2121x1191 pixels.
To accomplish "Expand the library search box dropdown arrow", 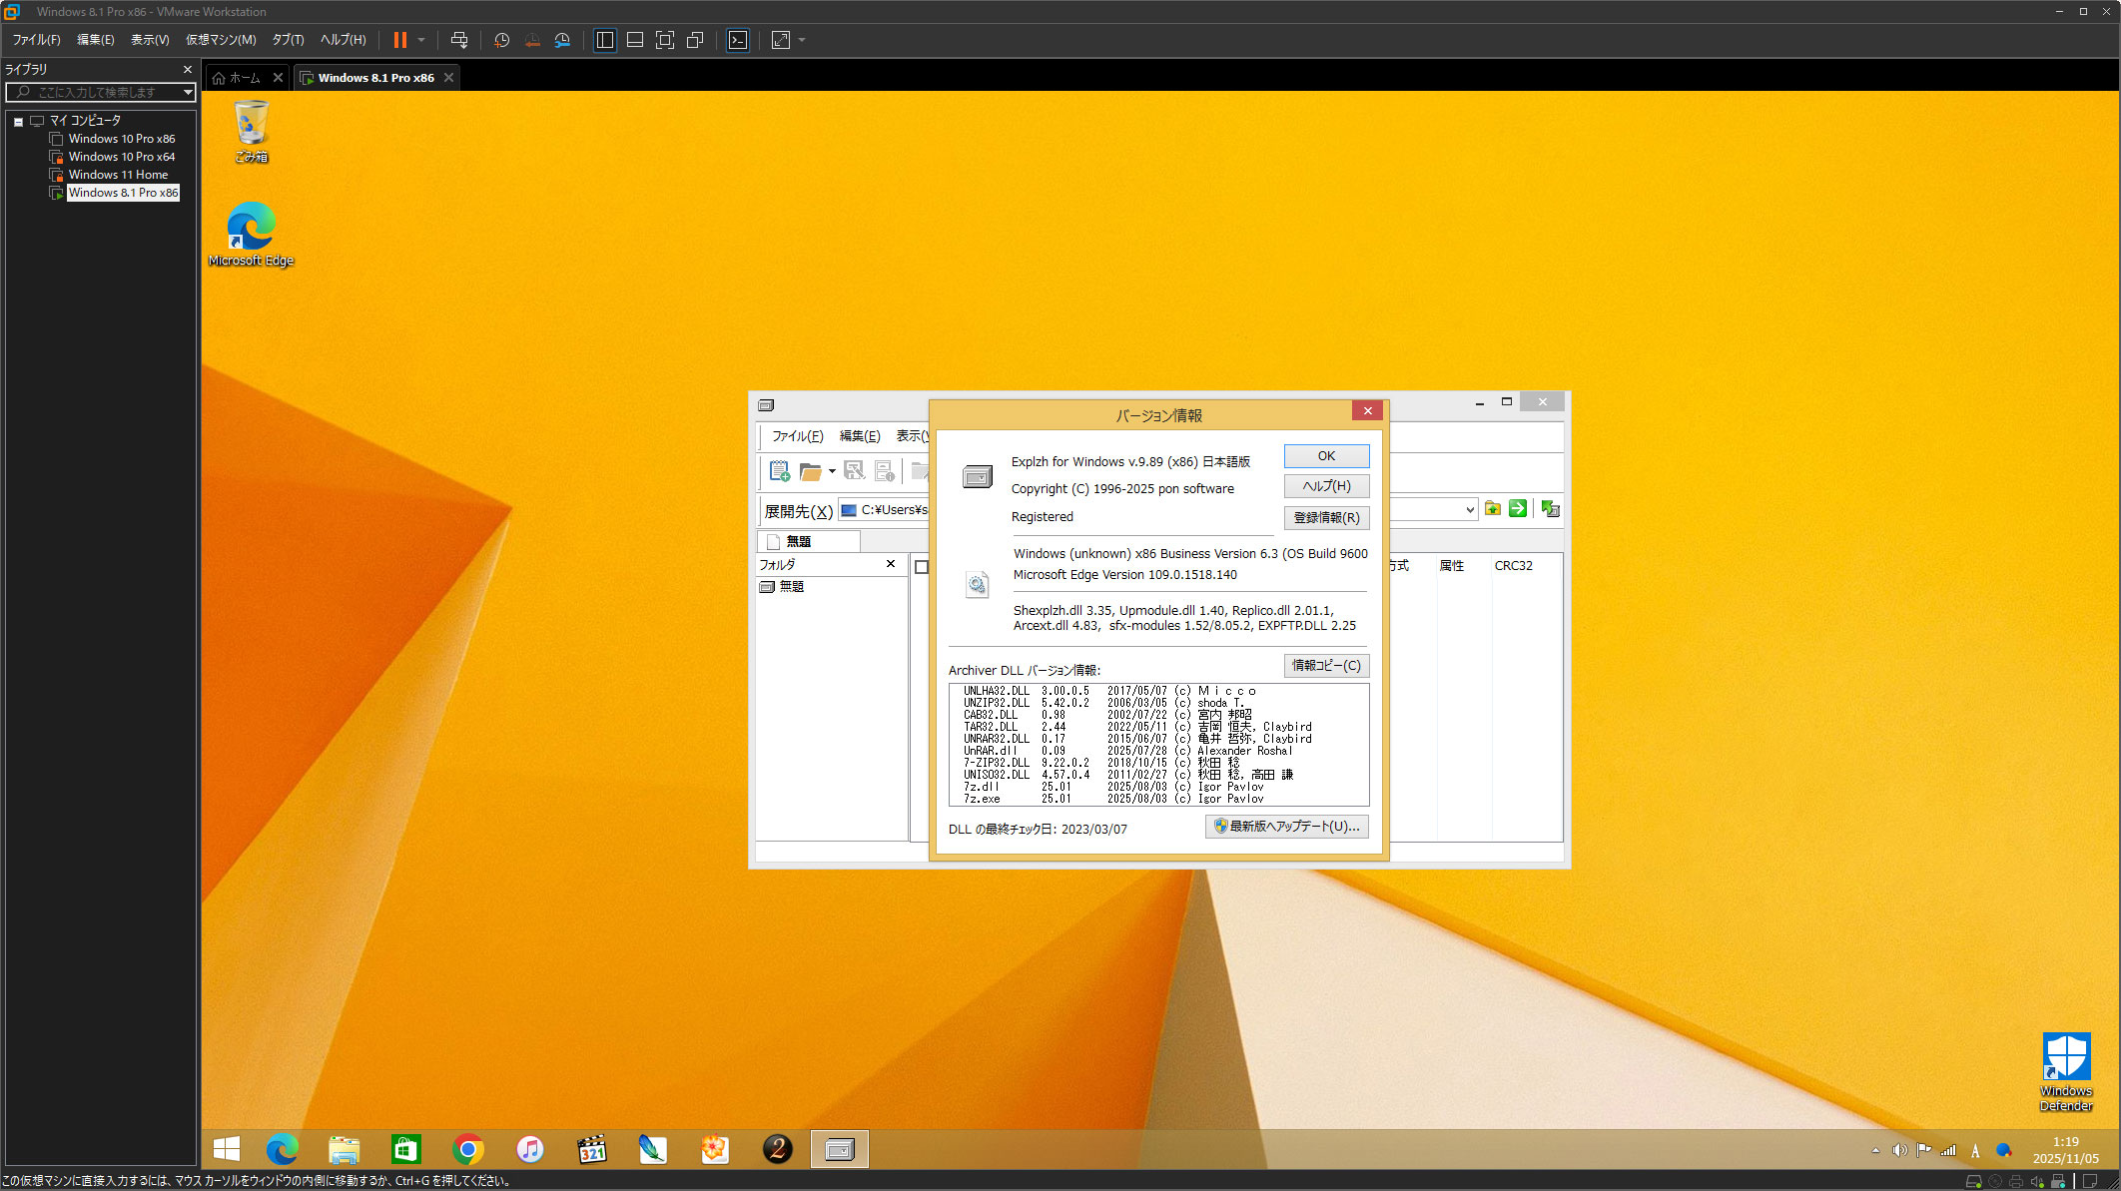I will [x=187, y=92].
